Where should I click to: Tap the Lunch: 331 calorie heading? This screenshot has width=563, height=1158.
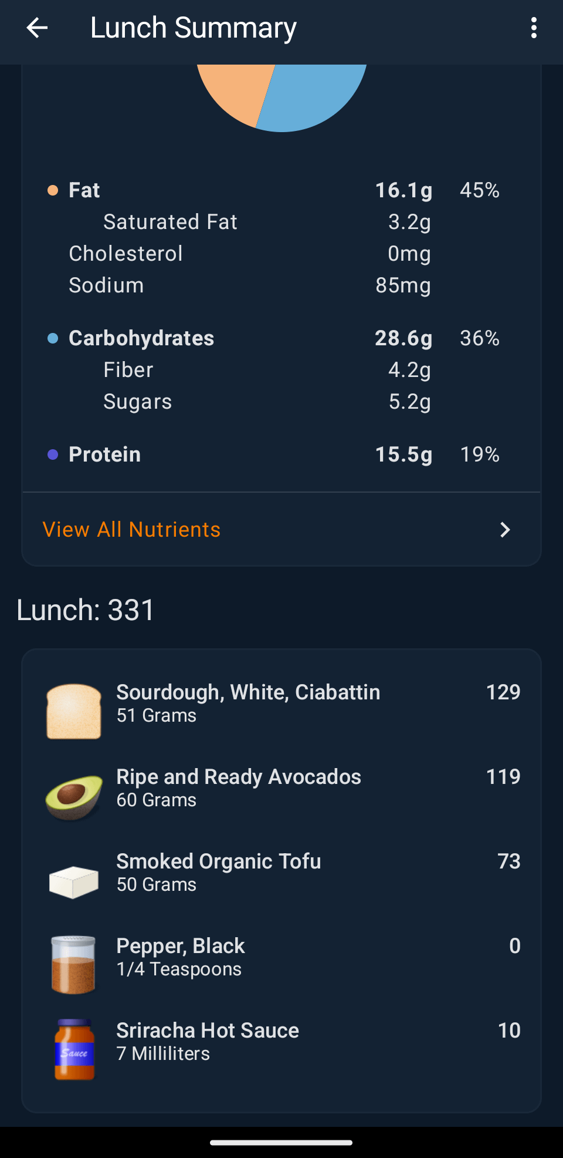point(86,610)
